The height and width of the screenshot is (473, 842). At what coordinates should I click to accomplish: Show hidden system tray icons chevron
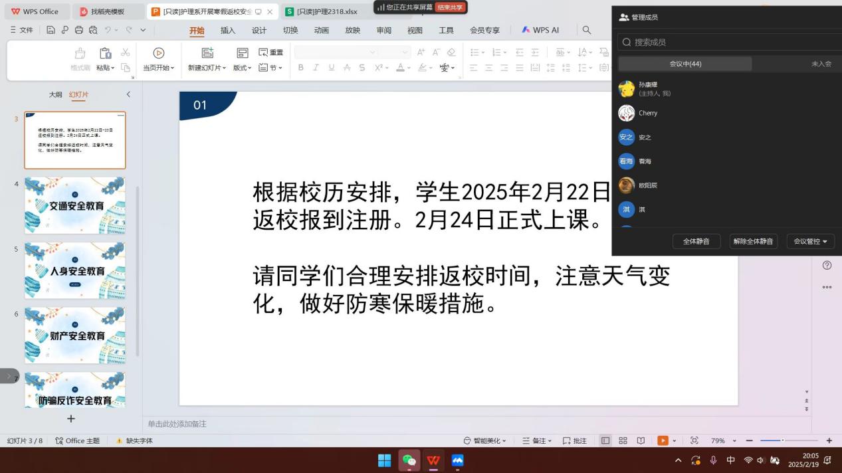678,460
